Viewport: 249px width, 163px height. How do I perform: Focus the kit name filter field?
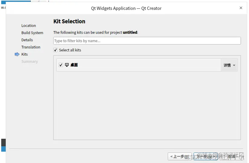click(147, 41)
